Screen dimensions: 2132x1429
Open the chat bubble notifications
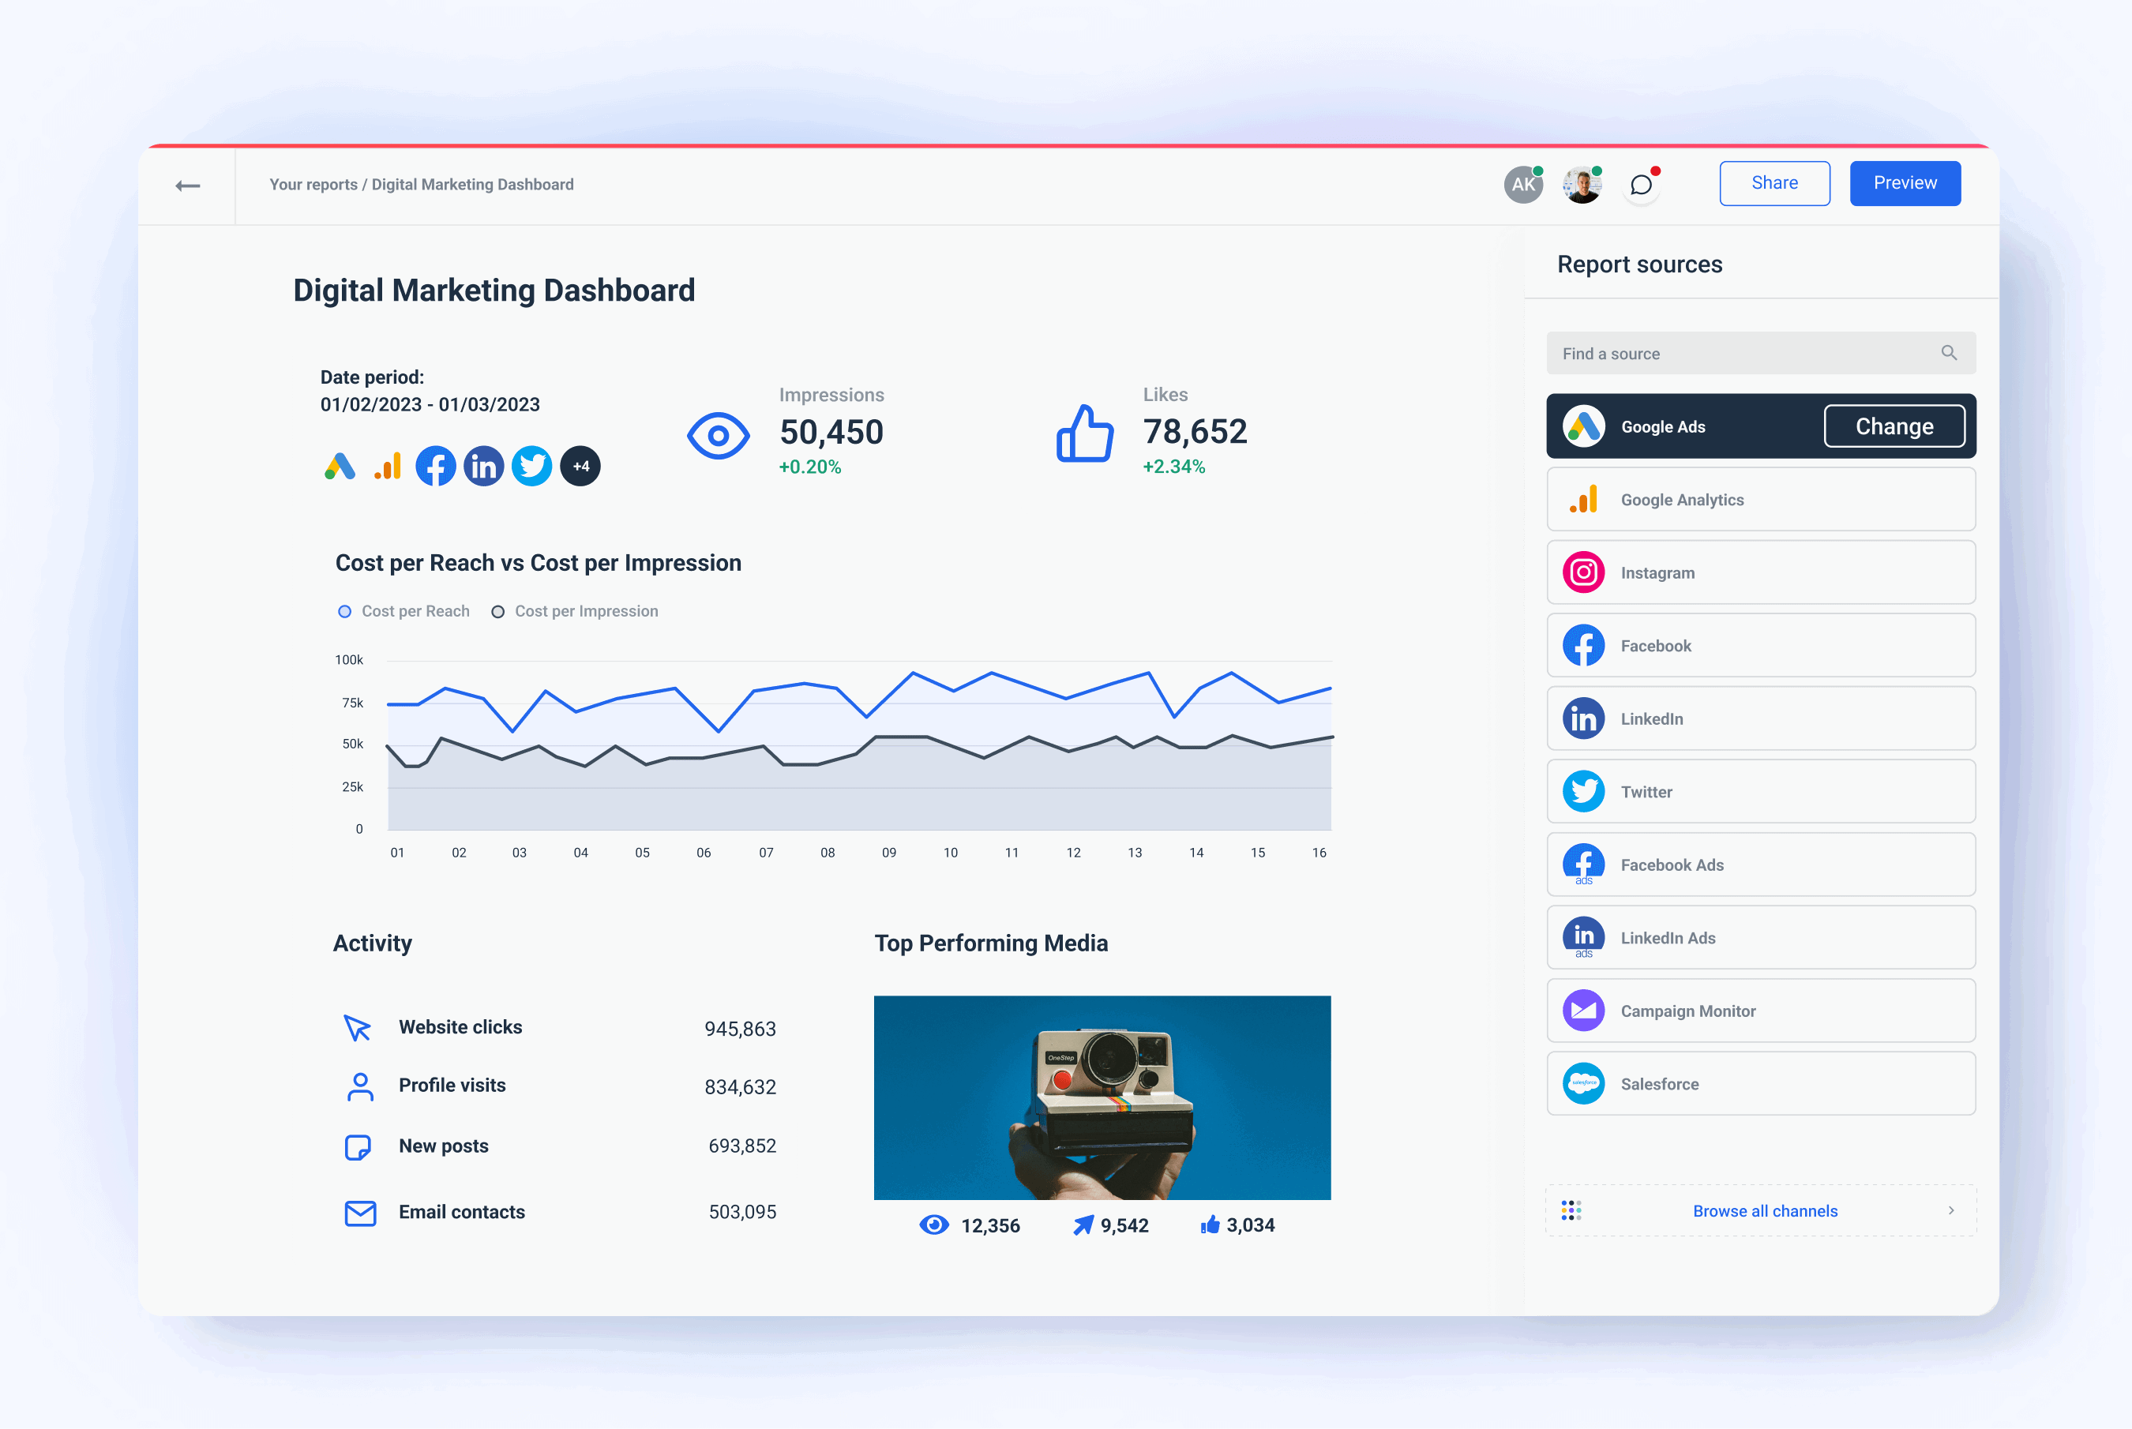coord(1641,184)
